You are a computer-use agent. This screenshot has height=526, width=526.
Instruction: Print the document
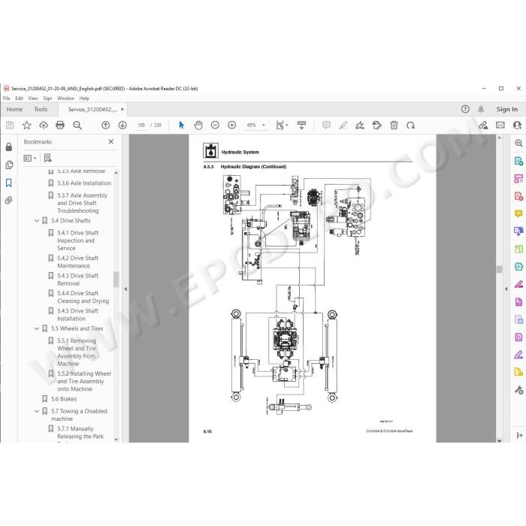click(60, 125)
